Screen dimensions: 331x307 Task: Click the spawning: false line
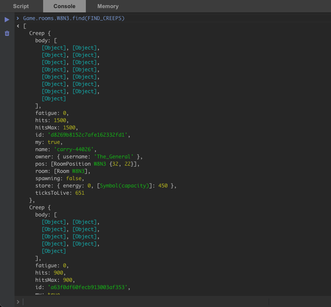tap(60, 178)
